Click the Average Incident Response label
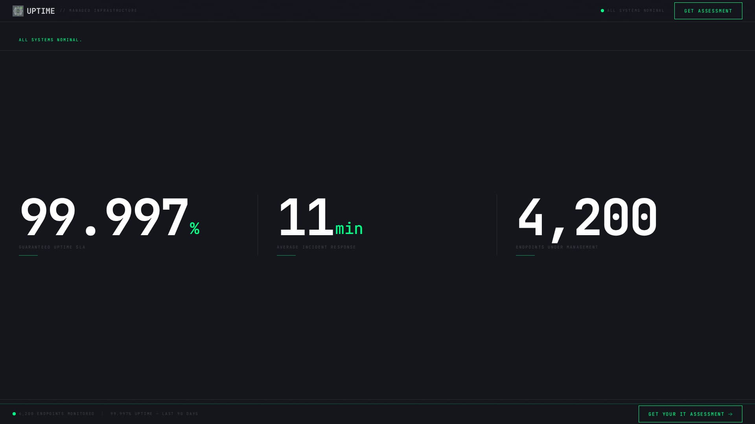The width and height of the screenshot is (755, 424). pyautogui.click(x=317, y=247)
